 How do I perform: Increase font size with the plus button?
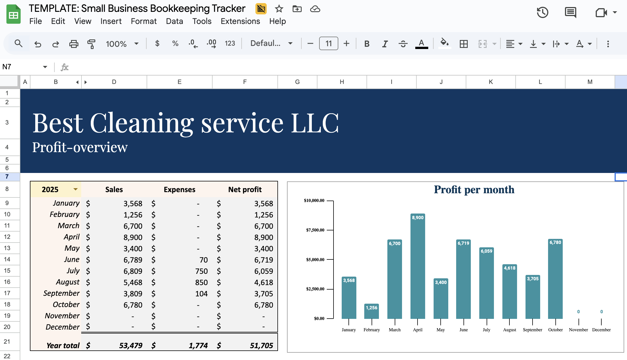346,44
